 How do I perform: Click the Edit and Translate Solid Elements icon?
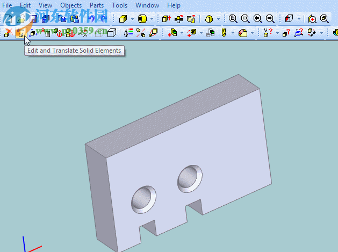coord(20,33)
